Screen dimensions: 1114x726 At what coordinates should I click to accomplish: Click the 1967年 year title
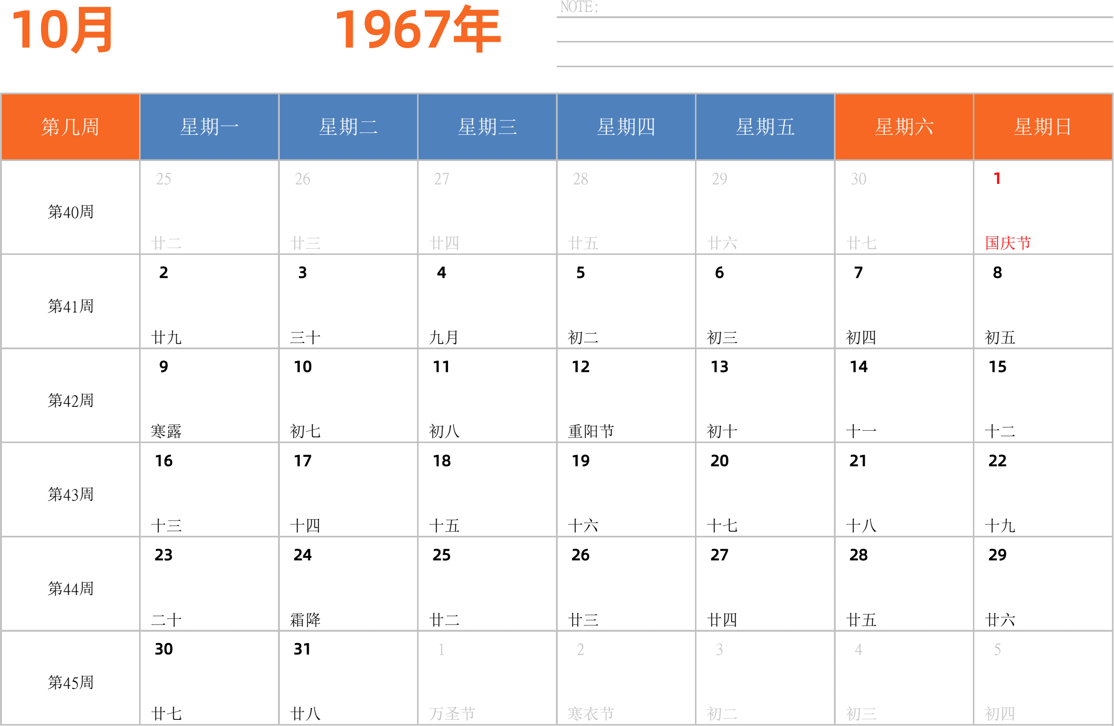point(418,30)
